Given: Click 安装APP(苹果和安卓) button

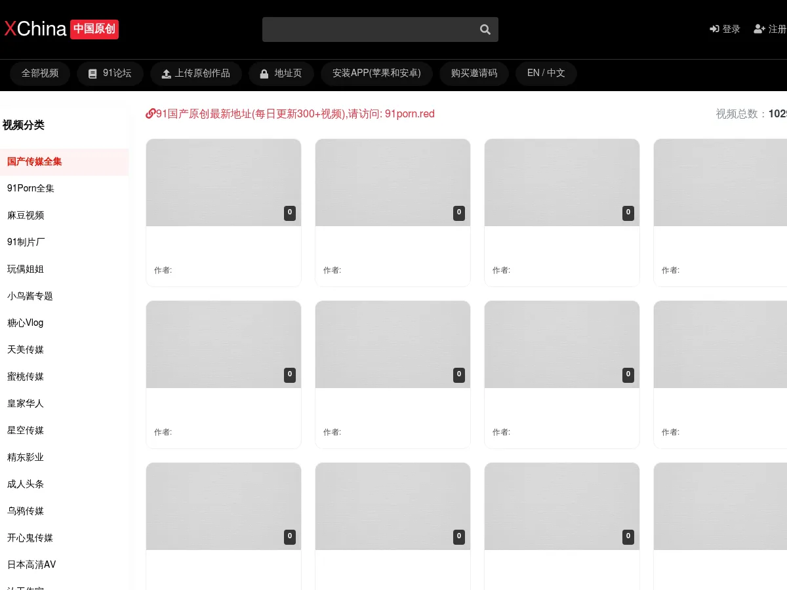Looking at the screenshot, I should point(376,73).
